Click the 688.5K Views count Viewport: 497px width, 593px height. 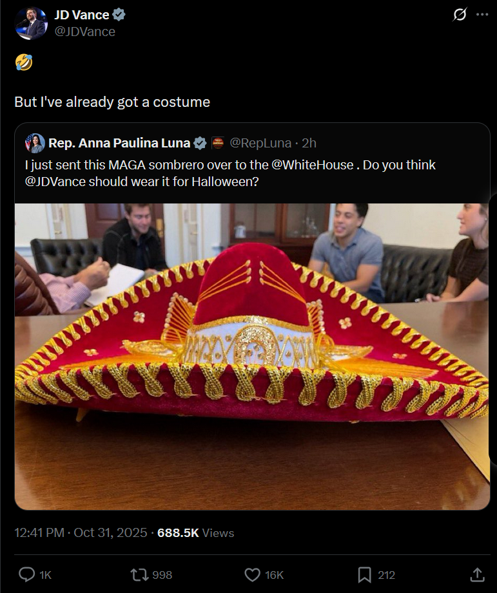pos(196,532)
